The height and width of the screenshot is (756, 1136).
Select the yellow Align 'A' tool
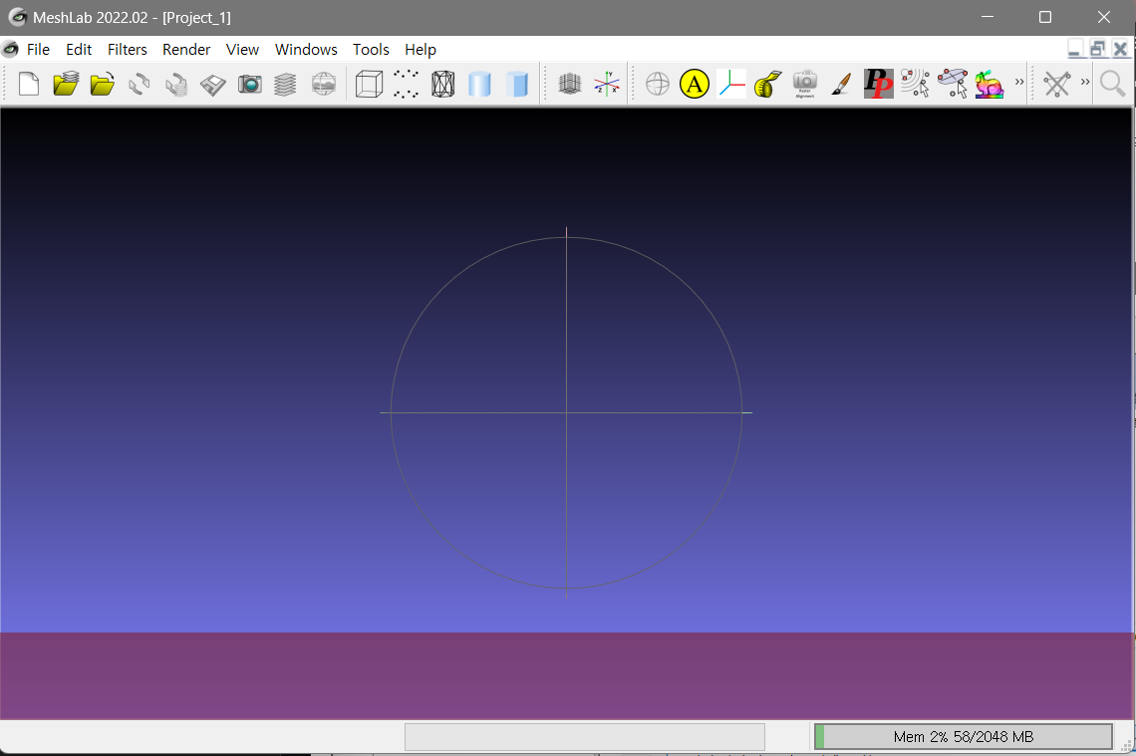(x=695, y=85)
